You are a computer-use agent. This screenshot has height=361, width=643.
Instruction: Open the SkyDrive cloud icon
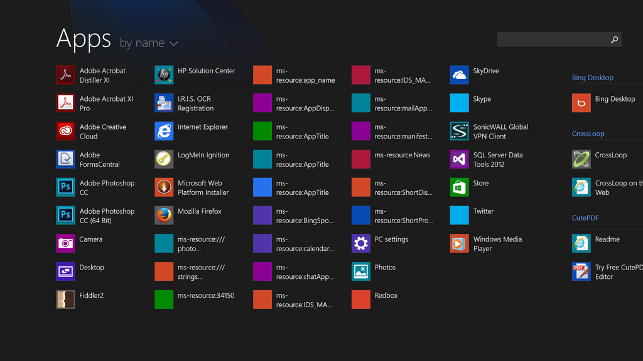(459, 75)
